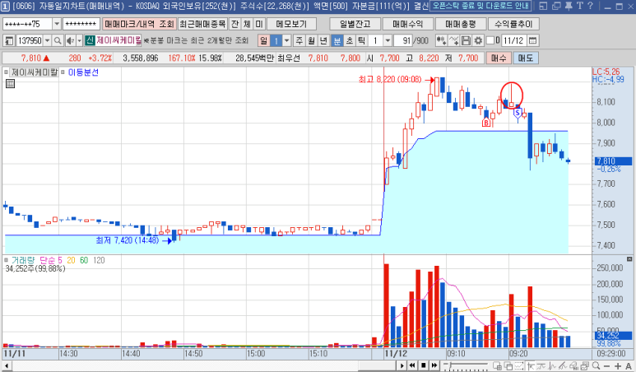The height and width of the screenshot is (372, 636).
Task: Select the 체 button
Action: coord(247,25)
